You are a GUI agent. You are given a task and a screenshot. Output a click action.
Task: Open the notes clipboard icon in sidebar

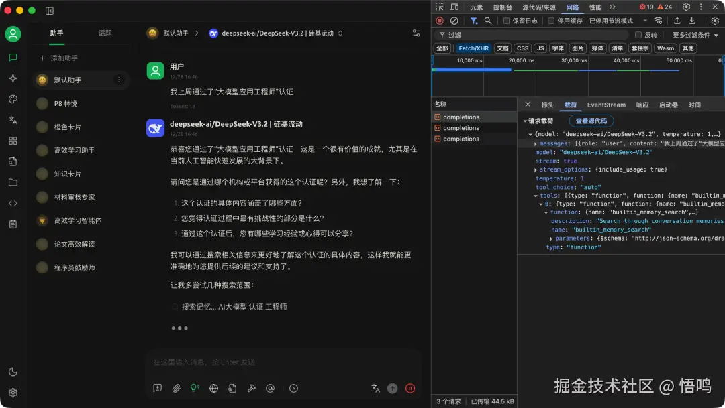tap(13, 224)
